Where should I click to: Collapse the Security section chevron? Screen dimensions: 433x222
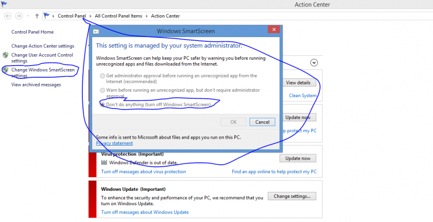(x=314, y=63)
